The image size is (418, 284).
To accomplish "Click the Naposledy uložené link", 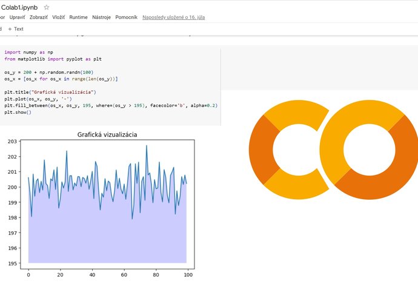I will point(173,18).
